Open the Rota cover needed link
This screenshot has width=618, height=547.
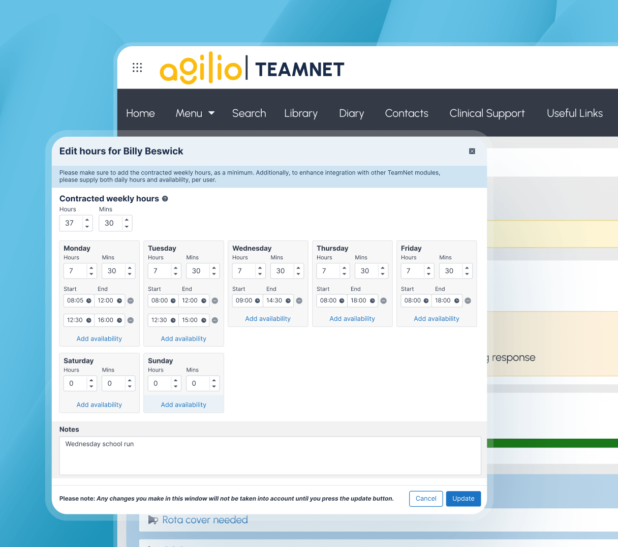[205, 520]
